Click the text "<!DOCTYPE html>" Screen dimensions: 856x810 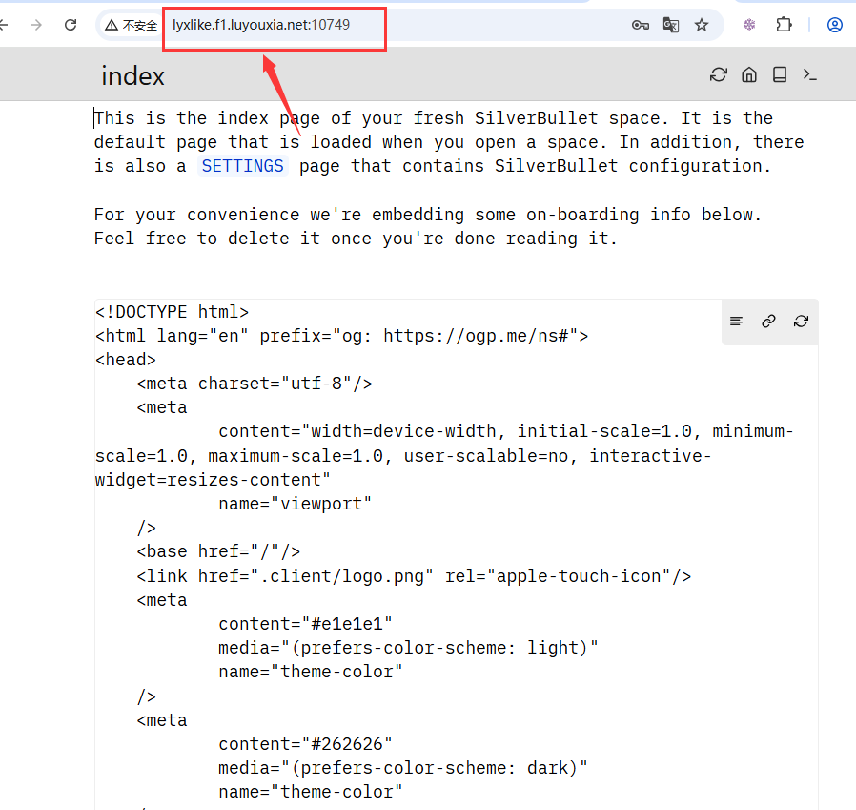point(172,312)
